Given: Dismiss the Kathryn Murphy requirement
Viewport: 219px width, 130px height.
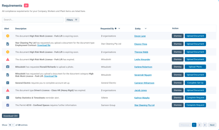Looking at the screenshot, I should click(x=177, y=98).
